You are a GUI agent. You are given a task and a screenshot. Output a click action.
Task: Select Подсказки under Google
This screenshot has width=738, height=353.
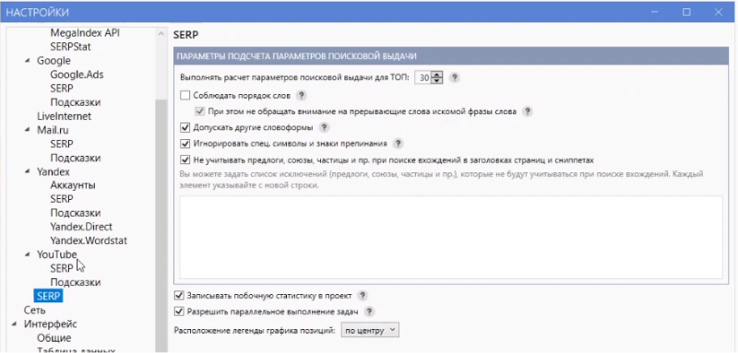pyautogui.click(x=76, y=102)
